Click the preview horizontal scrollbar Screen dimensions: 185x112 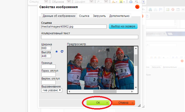[101, 92]
